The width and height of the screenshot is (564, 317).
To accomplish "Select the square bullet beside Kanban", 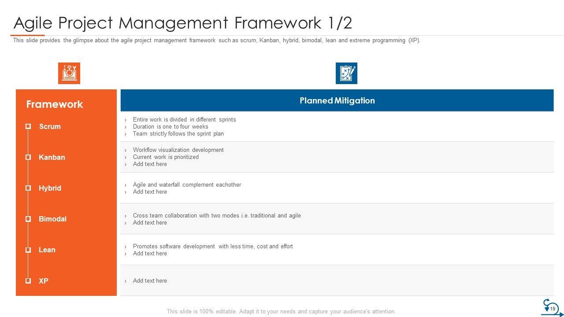I will (x=28, y=157).
